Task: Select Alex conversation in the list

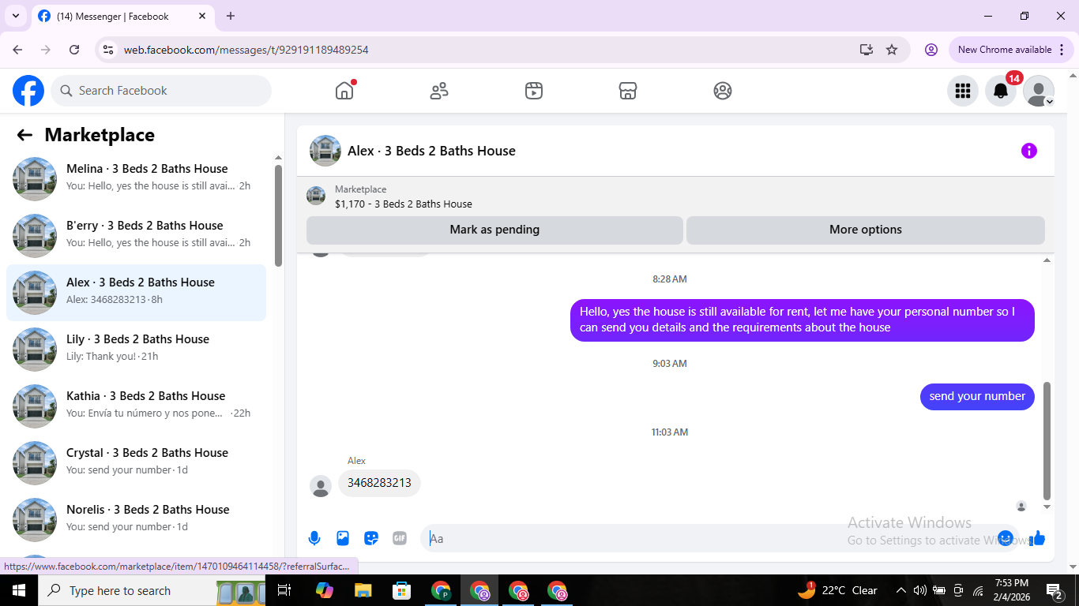Action: [x=136, y=293]
